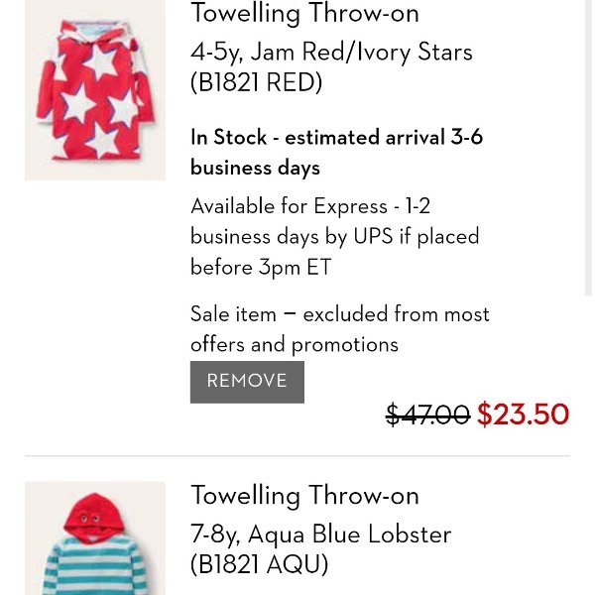595x595 pixels.
Task: Click the "before 3pm ET" deadline text
Action: pyautogui.click(x=261, y=268)
